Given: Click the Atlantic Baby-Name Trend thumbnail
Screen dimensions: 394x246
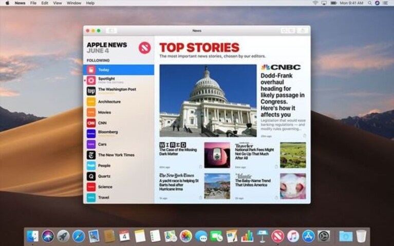Looking at the screenshot, I should click(293, 186).
